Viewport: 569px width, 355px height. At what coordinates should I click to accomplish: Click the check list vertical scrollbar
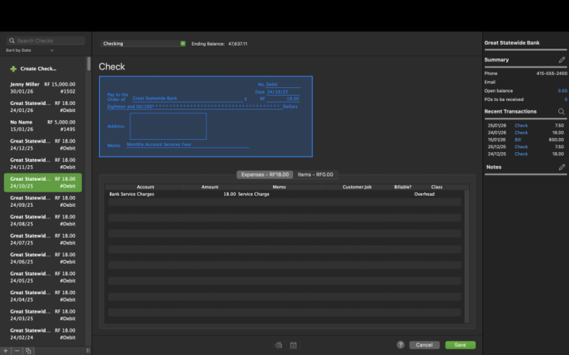coord(88,66)
